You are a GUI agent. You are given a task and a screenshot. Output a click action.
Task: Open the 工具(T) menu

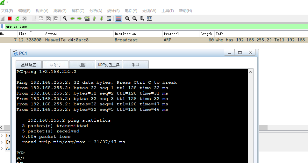(168, 11)
